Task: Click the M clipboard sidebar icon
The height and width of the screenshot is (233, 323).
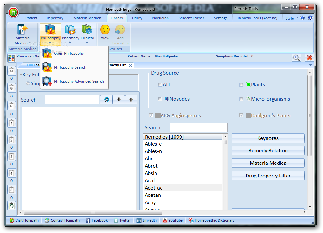Action: pos(11,71)
